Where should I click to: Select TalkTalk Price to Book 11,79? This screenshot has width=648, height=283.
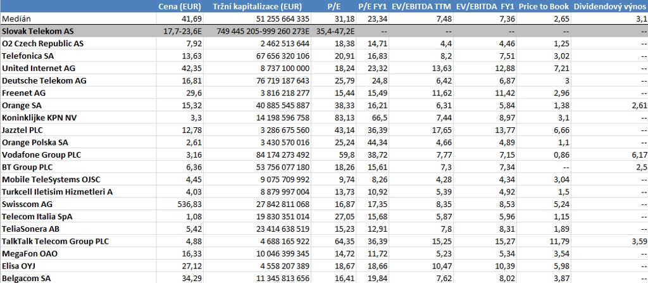click(x=559, y=242)
